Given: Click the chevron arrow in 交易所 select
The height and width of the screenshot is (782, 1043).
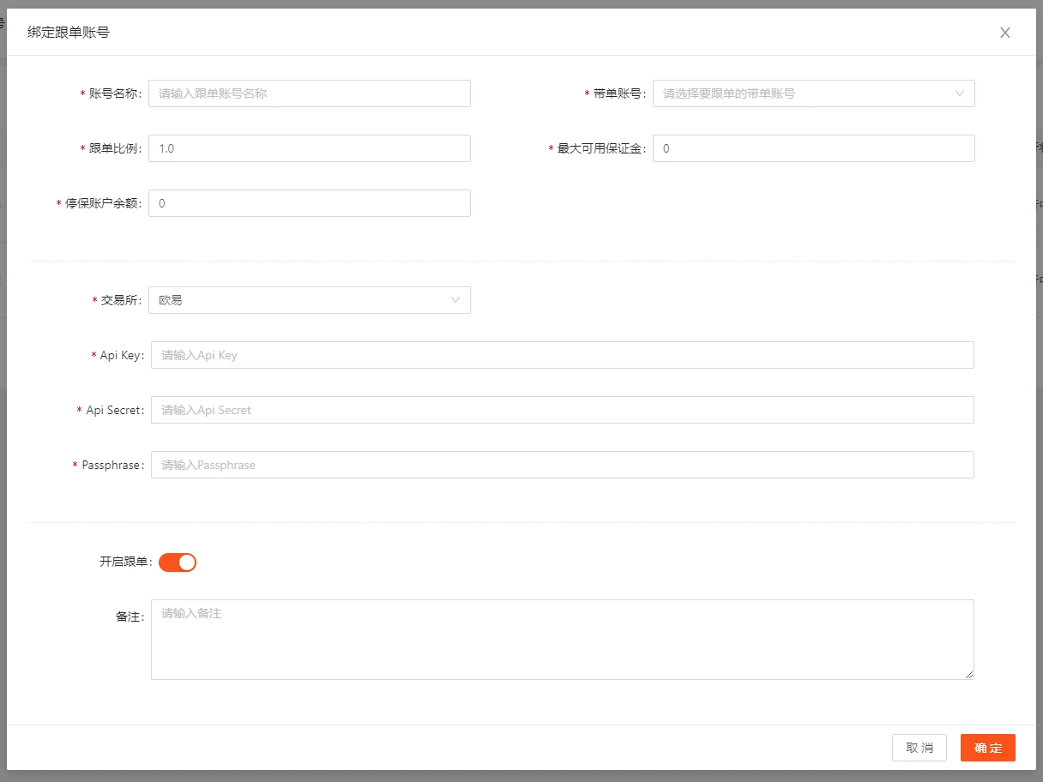Looking at the screenshot, I should [455, 300].
